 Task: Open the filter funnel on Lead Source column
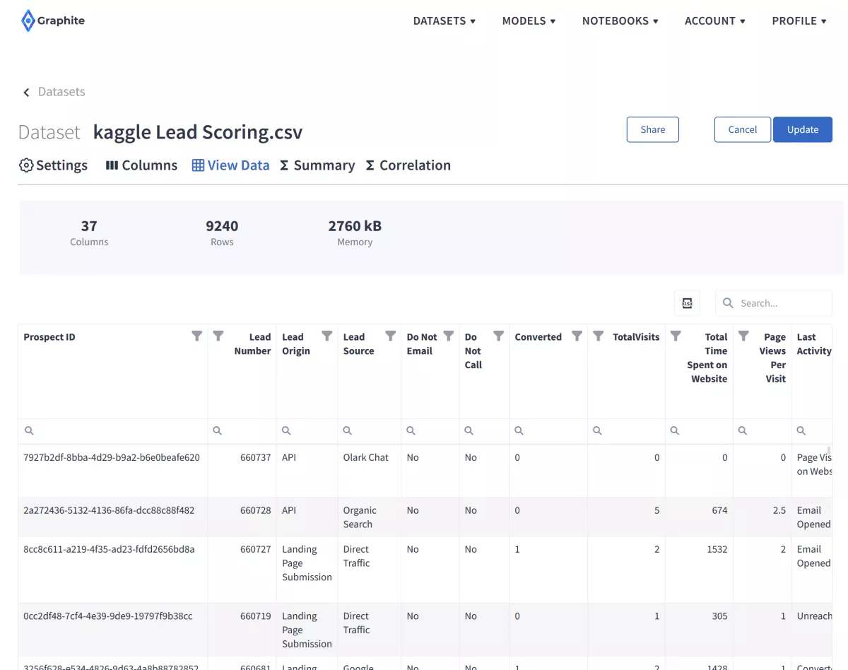click(389, 337)
